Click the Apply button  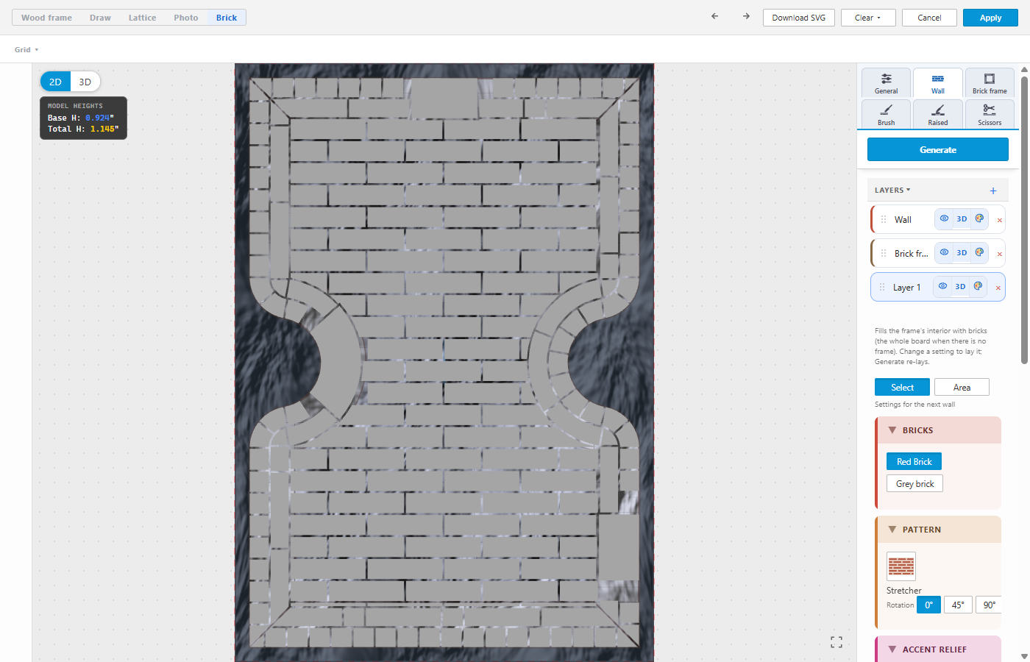pyautogui.click(x=990, y=18)
